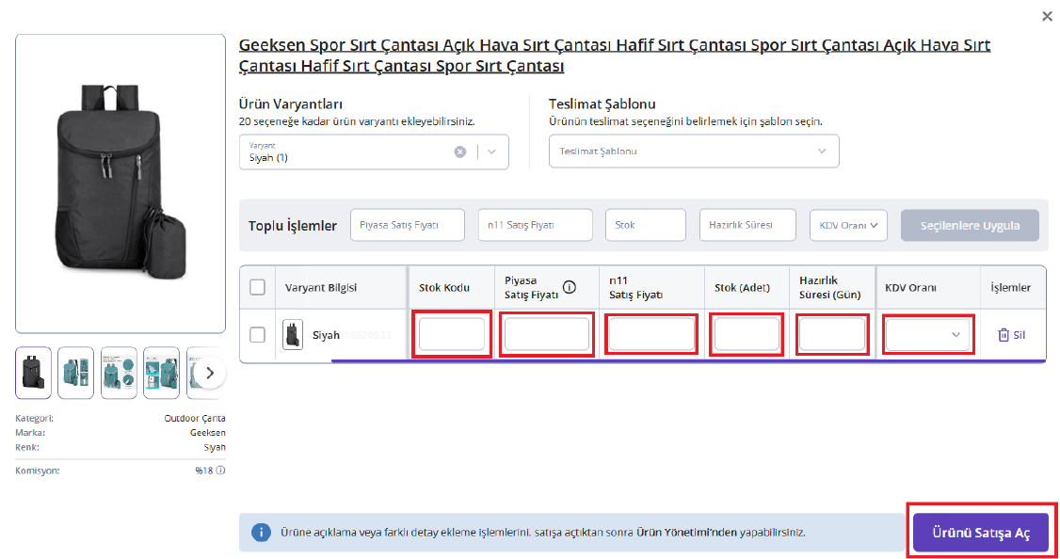The width and height of the screenshot is (1060, 559).
Task: Open the Varyant dropdown
Action: pyautogui.click(x=492, y=152)
